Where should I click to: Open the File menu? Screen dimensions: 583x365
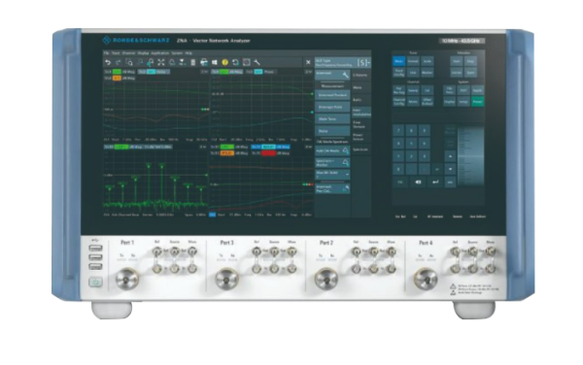tap(106, 53)
